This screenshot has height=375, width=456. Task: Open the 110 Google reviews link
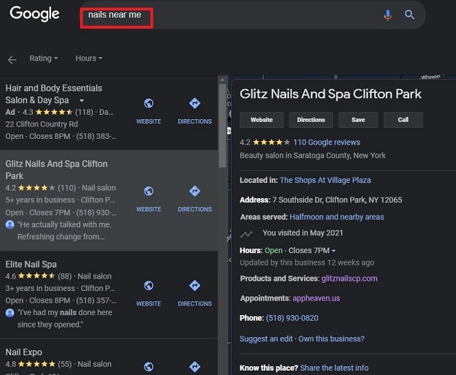[327, 143]
